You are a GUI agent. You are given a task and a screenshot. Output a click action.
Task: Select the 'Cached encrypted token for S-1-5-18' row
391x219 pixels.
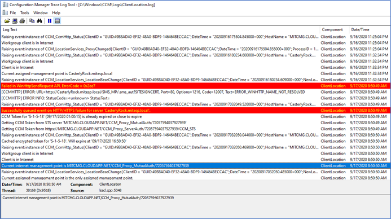[x=195, y=141]
